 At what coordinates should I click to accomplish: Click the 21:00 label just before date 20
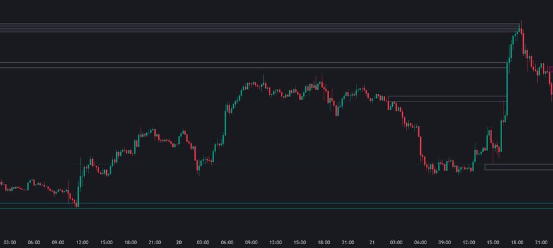click(x=154, y=242)
